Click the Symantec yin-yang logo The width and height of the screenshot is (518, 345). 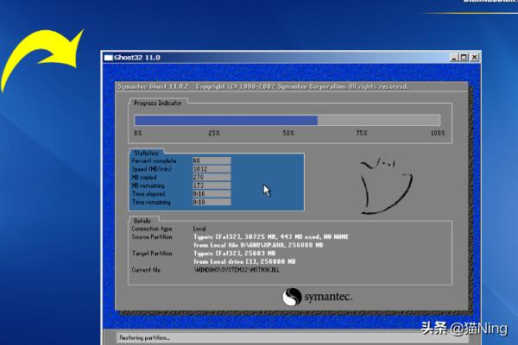tap(292, 297)
